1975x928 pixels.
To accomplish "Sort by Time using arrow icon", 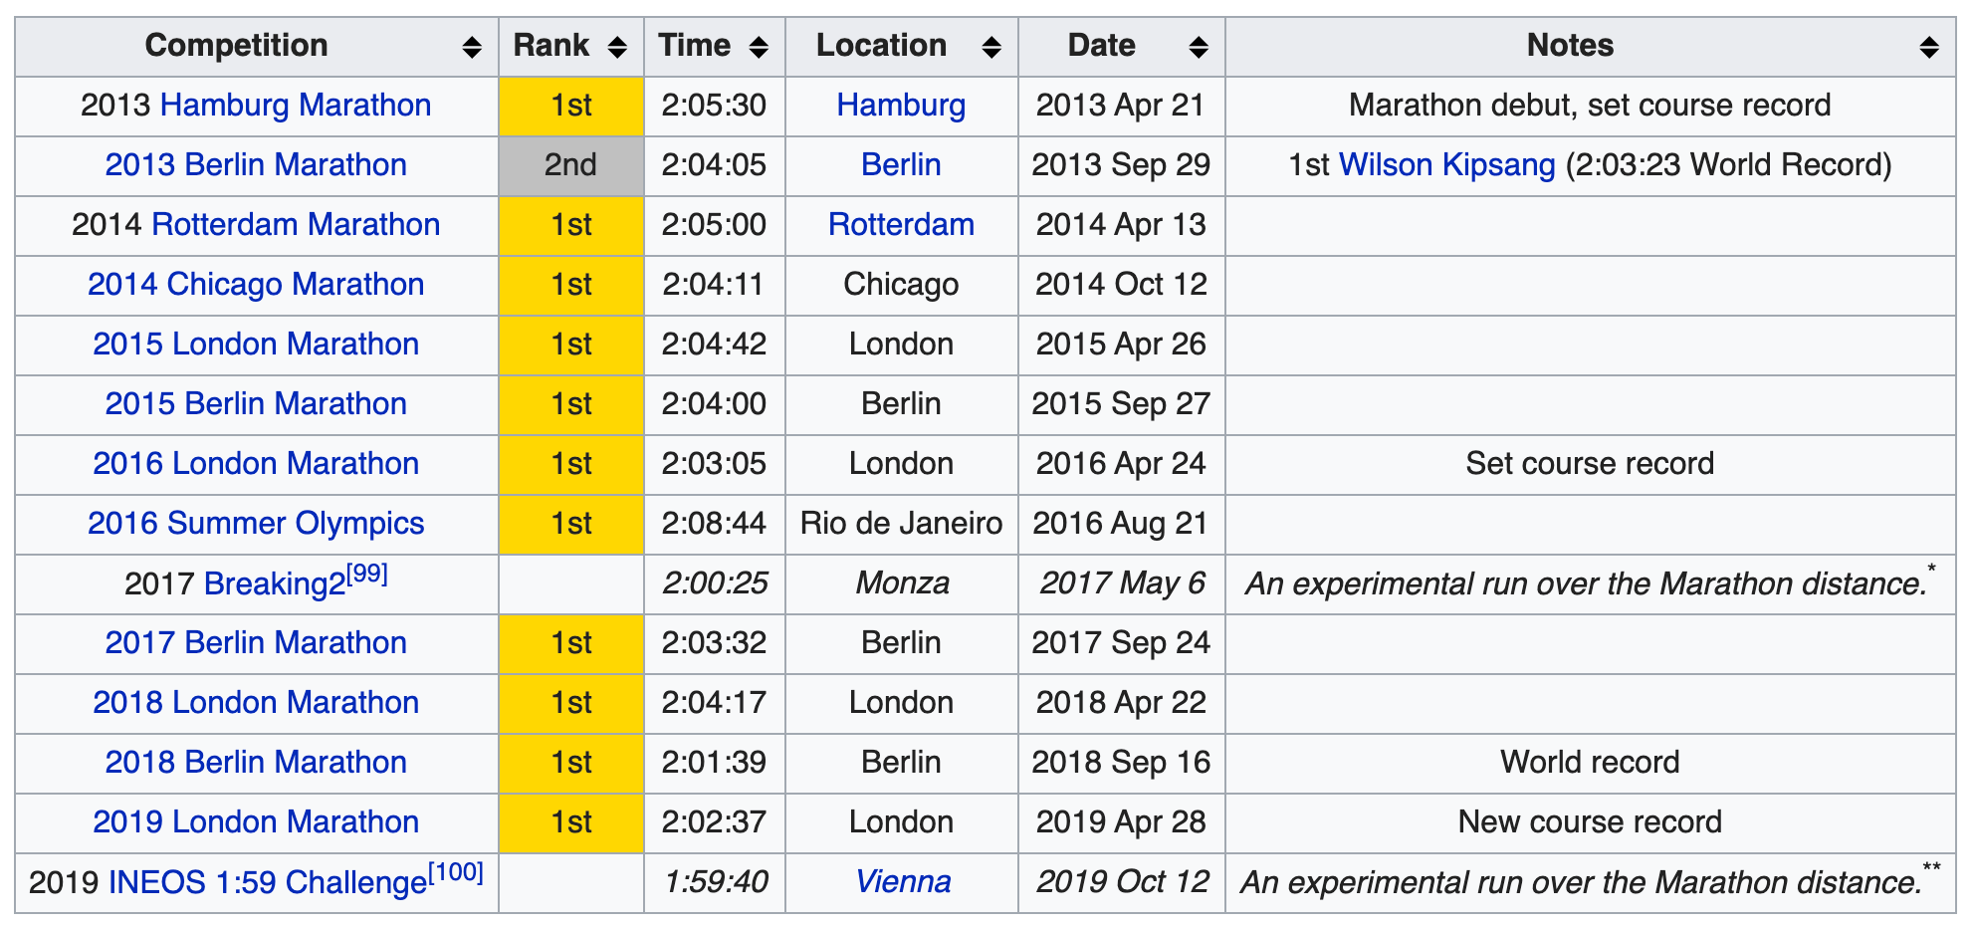I will [759, 47].
